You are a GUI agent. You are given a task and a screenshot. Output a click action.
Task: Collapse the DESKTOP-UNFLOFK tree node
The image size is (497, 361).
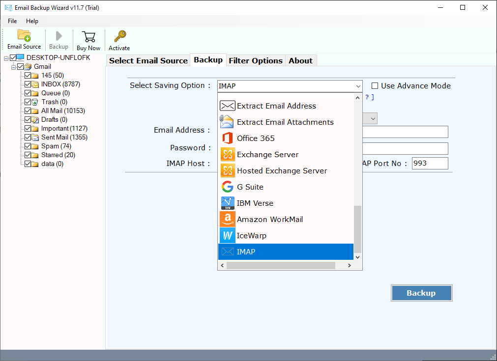(x=6, y=58)
